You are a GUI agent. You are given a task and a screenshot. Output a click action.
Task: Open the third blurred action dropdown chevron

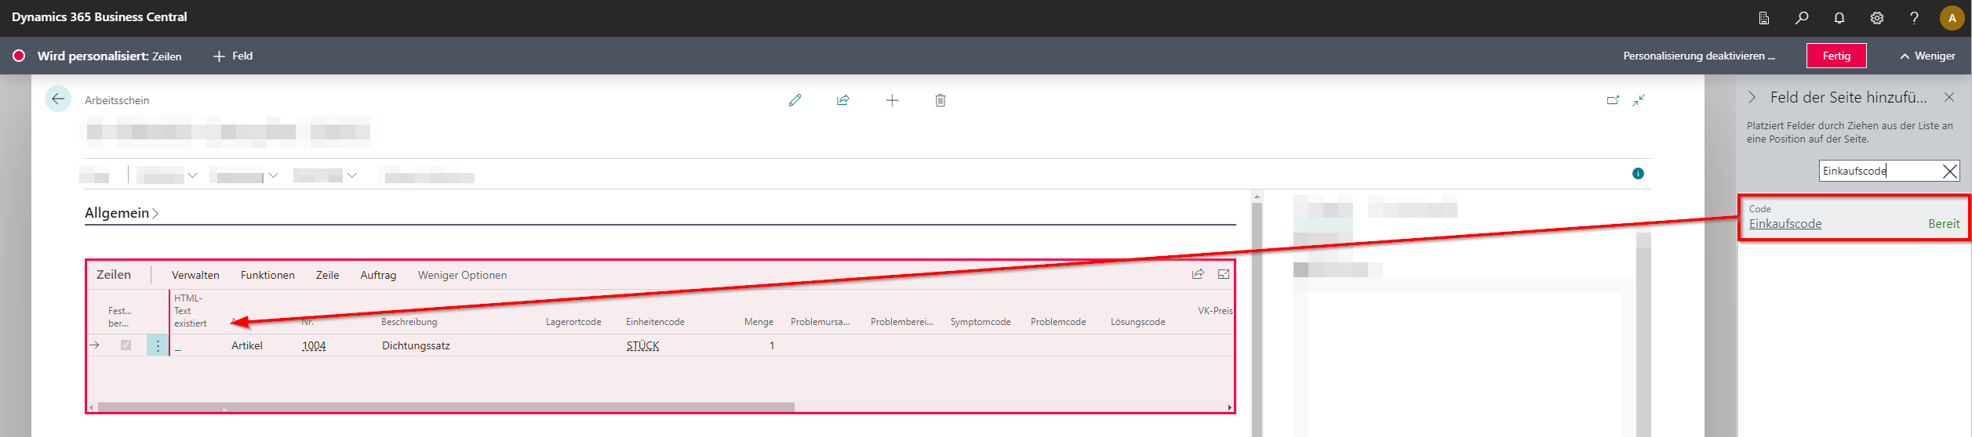[352, 175]
